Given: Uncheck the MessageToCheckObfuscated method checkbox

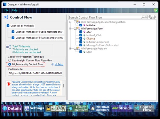Looking at the screenshot, I should click(x=81, y=45).
